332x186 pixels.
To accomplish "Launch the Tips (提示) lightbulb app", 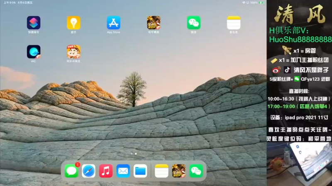I will pos(73,23).
